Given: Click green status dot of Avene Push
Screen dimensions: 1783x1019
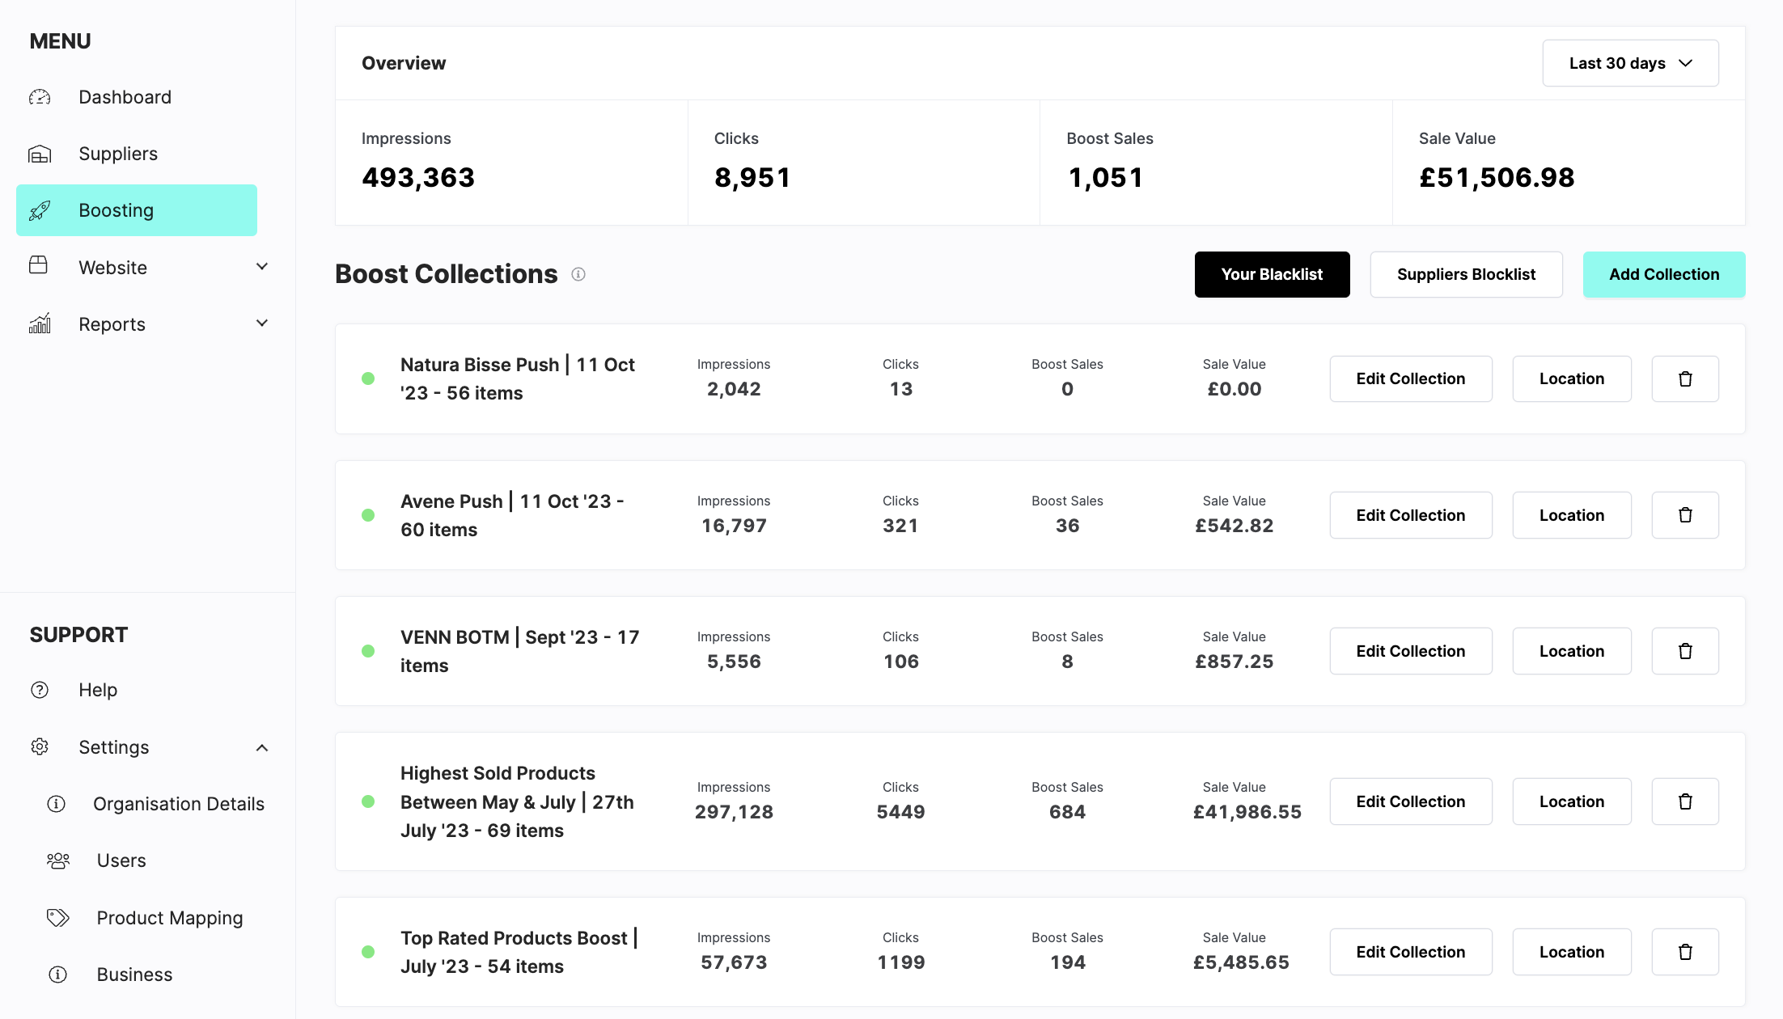Looking at the screenshot, I should point(368,515).
